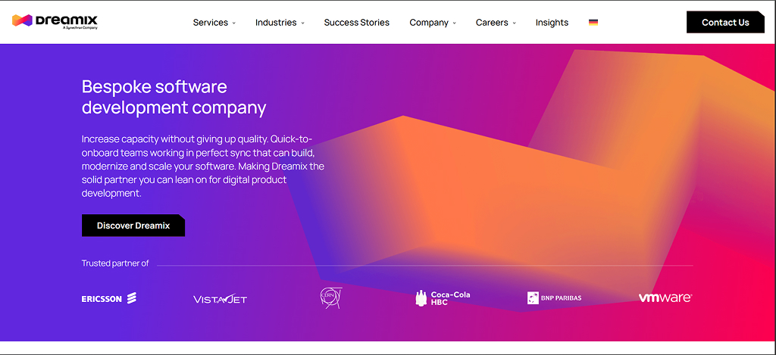Click the 'Increase capacity' description paragraph
The height and width of the screenshot is (355, 776).
coord(202,166)
